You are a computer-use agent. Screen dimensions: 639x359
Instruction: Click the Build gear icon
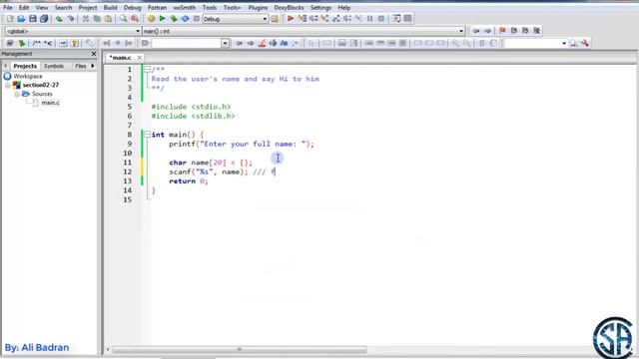(x=151, y=19)
